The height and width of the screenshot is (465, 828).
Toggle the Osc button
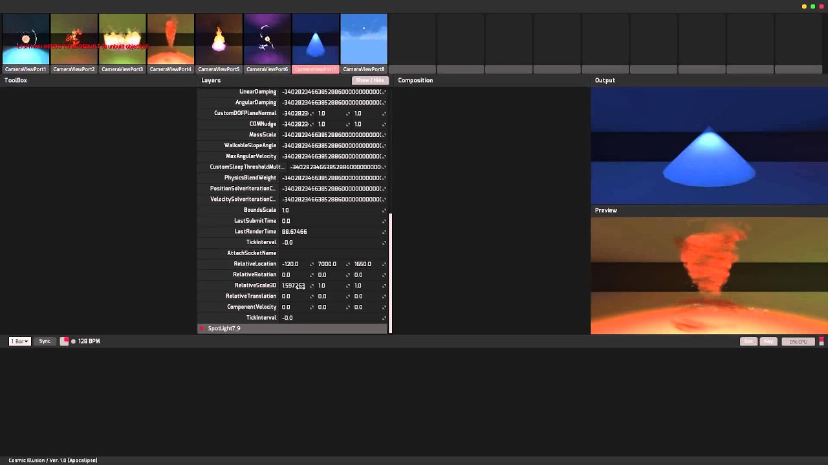click(x=748, y=341)
